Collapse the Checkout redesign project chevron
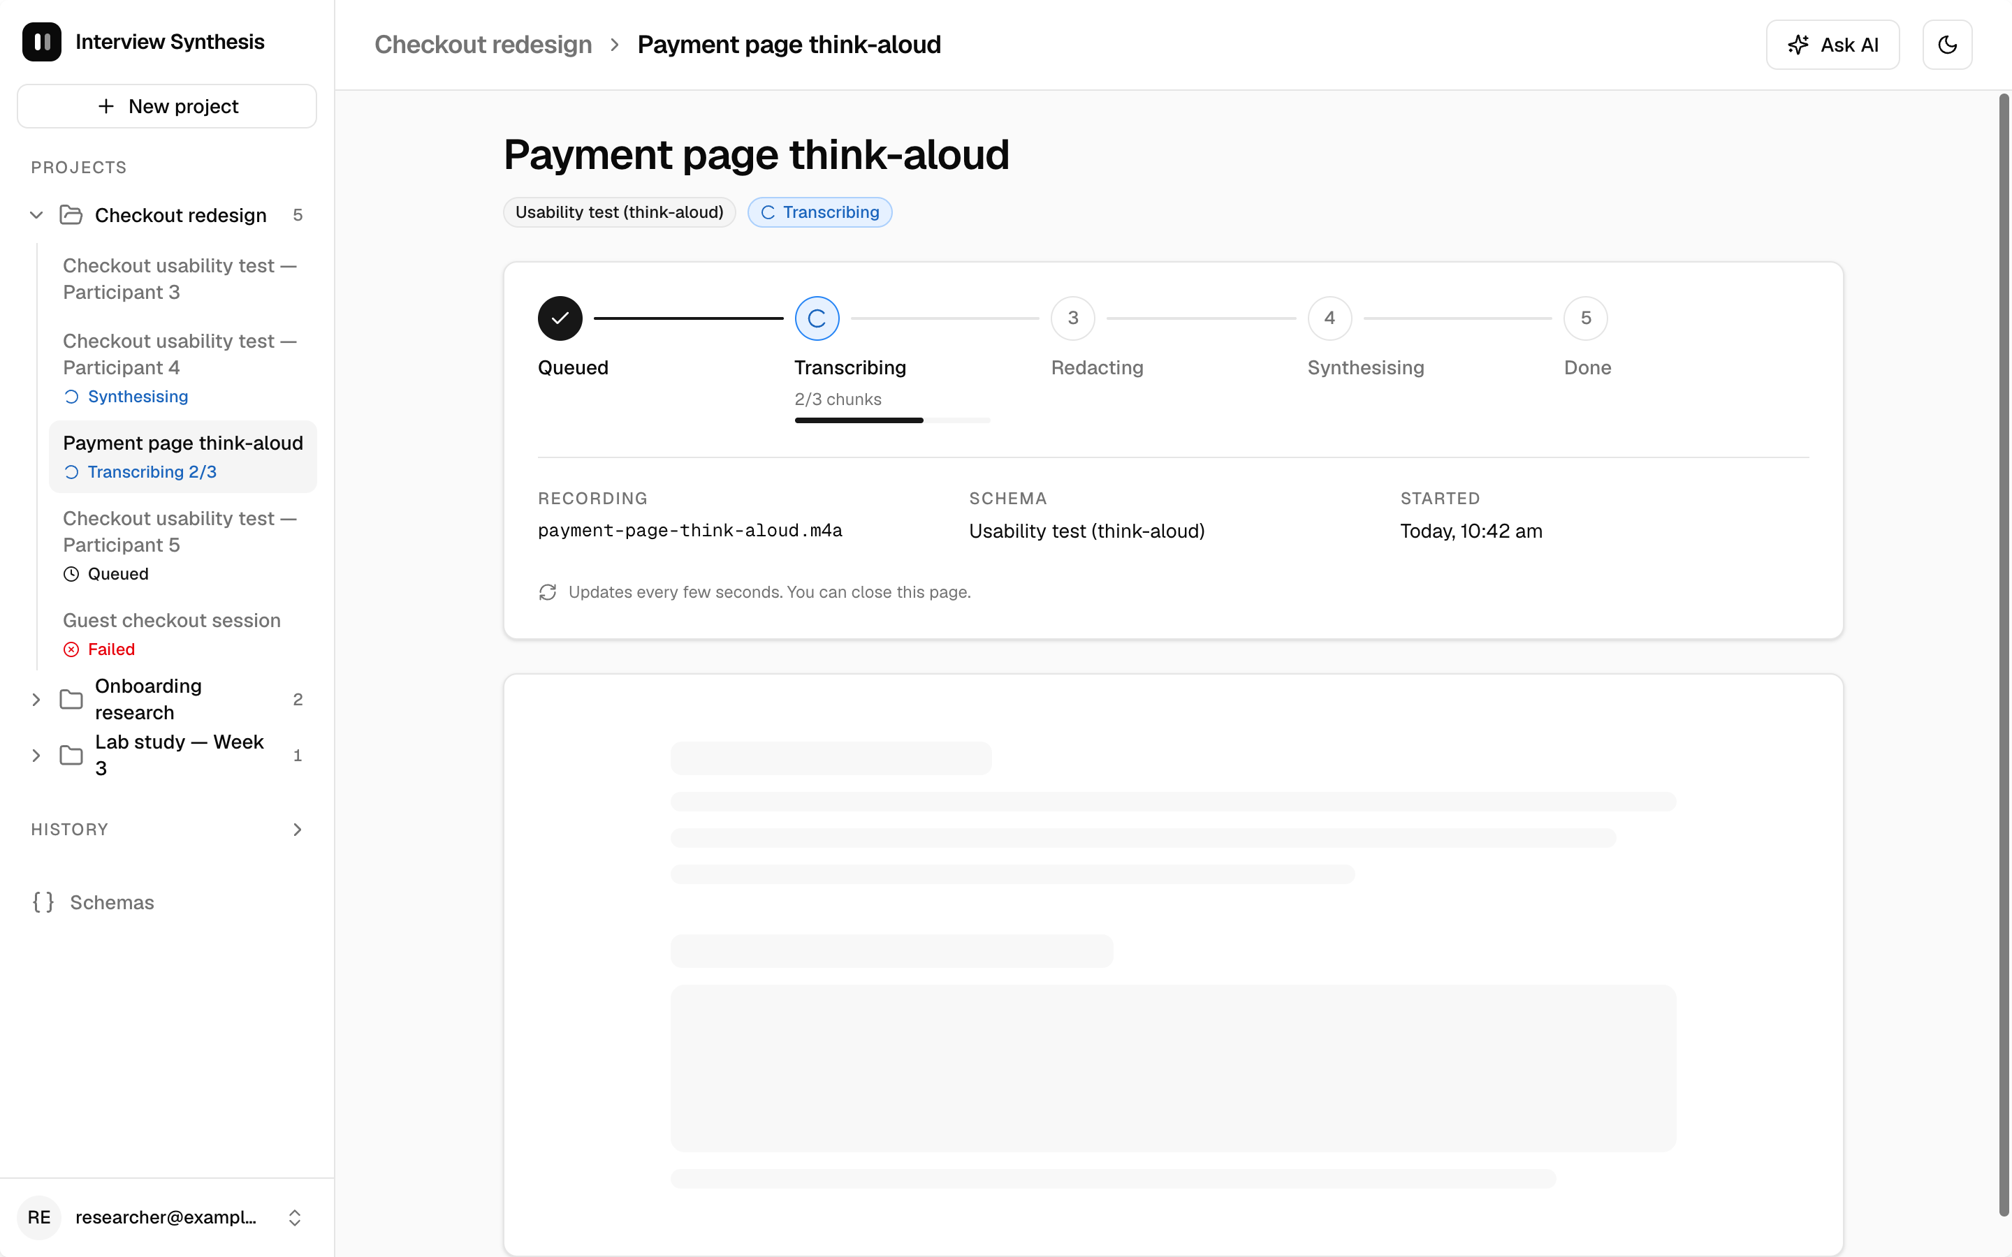The image size is (2012, 1257). point(36,215)
